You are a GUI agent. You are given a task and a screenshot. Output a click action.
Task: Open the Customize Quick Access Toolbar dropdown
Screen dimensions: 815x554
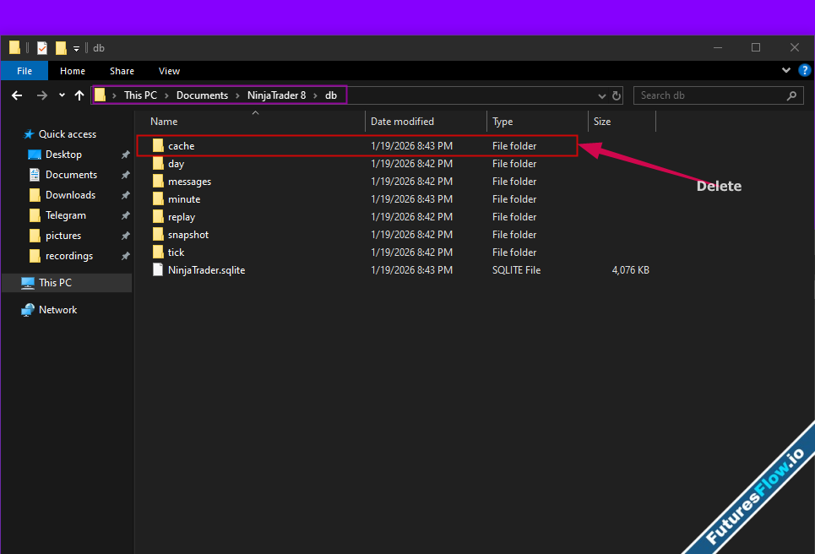click(76, 48)
